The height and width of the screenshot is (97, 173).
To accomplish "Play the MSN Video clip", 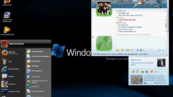I will click(x=145, y=83).
